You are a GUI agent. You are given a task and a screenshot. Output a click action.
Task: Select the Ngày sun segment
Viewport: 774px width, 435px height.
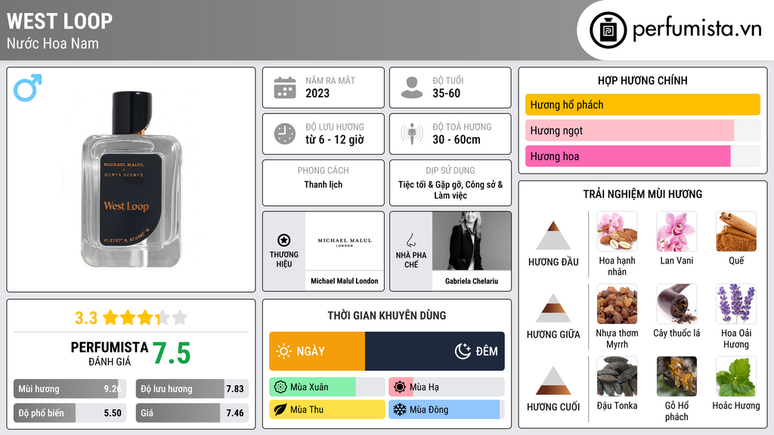click(x=317, y=351)
